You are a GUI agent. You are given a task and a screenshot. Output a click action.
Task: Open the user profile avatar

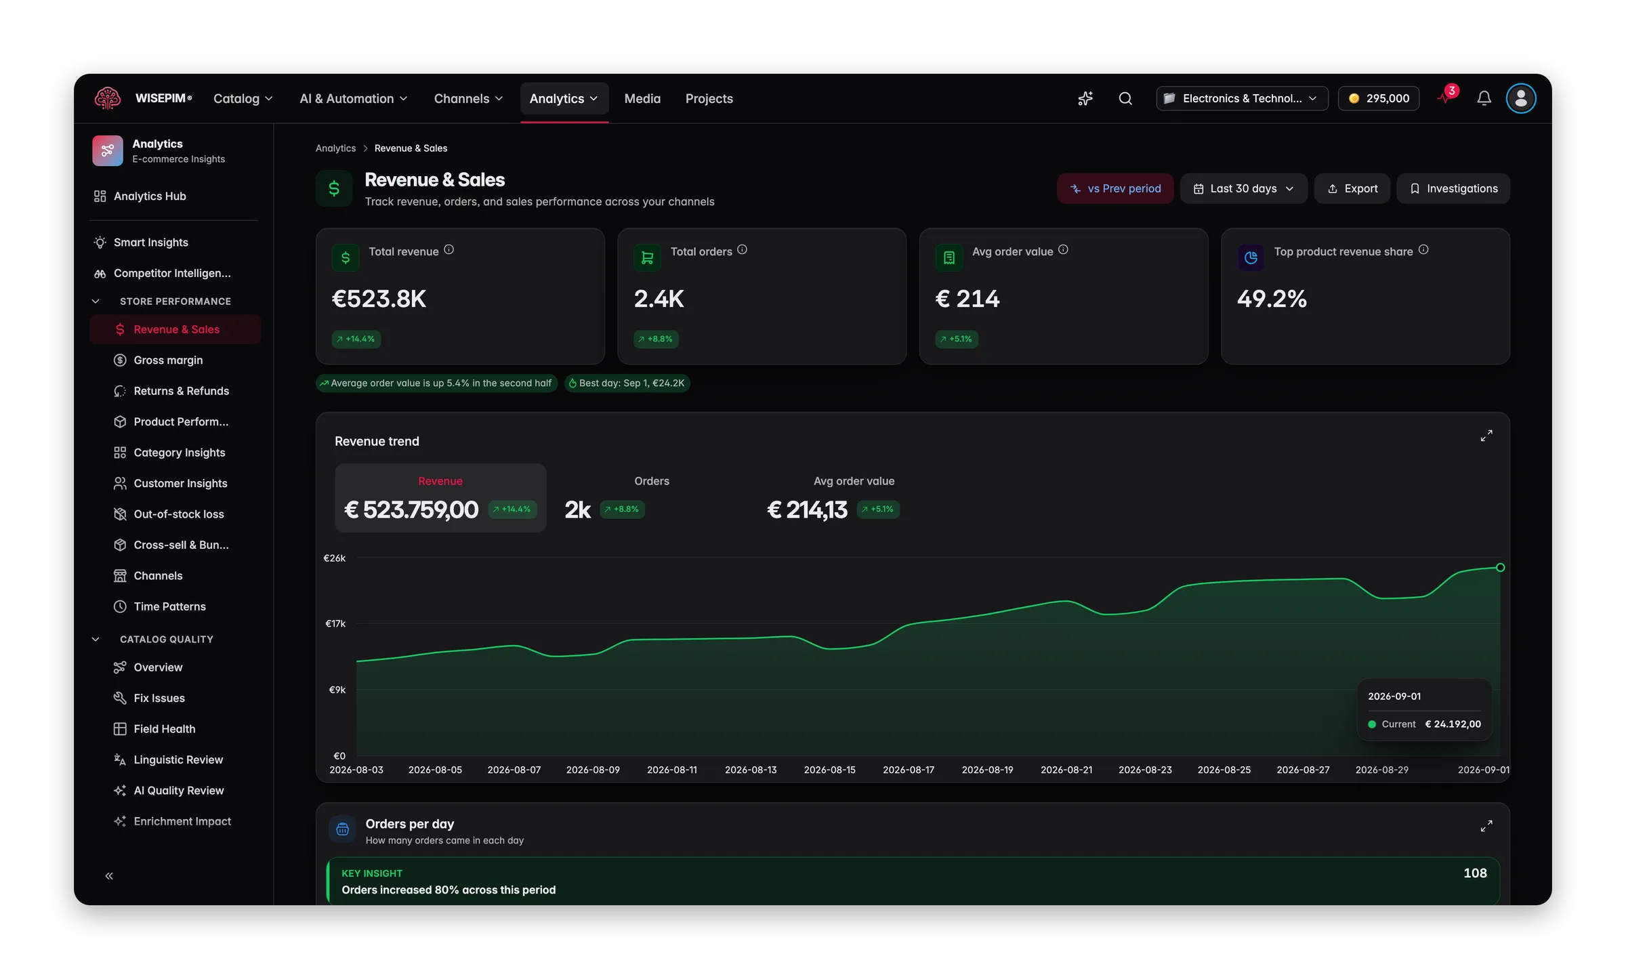click(x=1521, y=98)
